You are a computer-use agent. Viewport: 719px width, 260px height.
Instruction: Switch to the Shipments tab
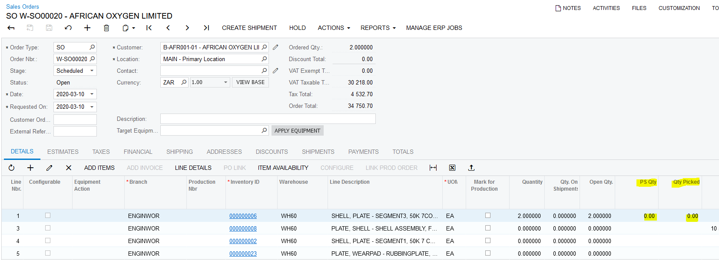pyautogui.click(x=318, y=152)
